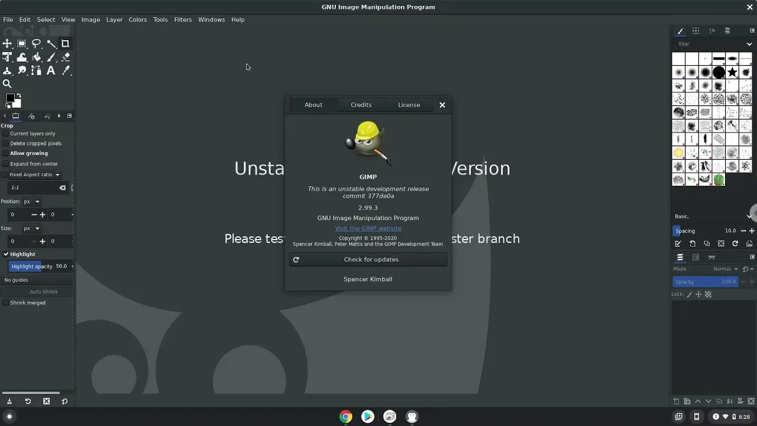The height and width of the screenshot is (426, 757).
Task: Enable the Fixed Aspect ratio checkbox
Action: pyautogui.click(x=5, y=175)
